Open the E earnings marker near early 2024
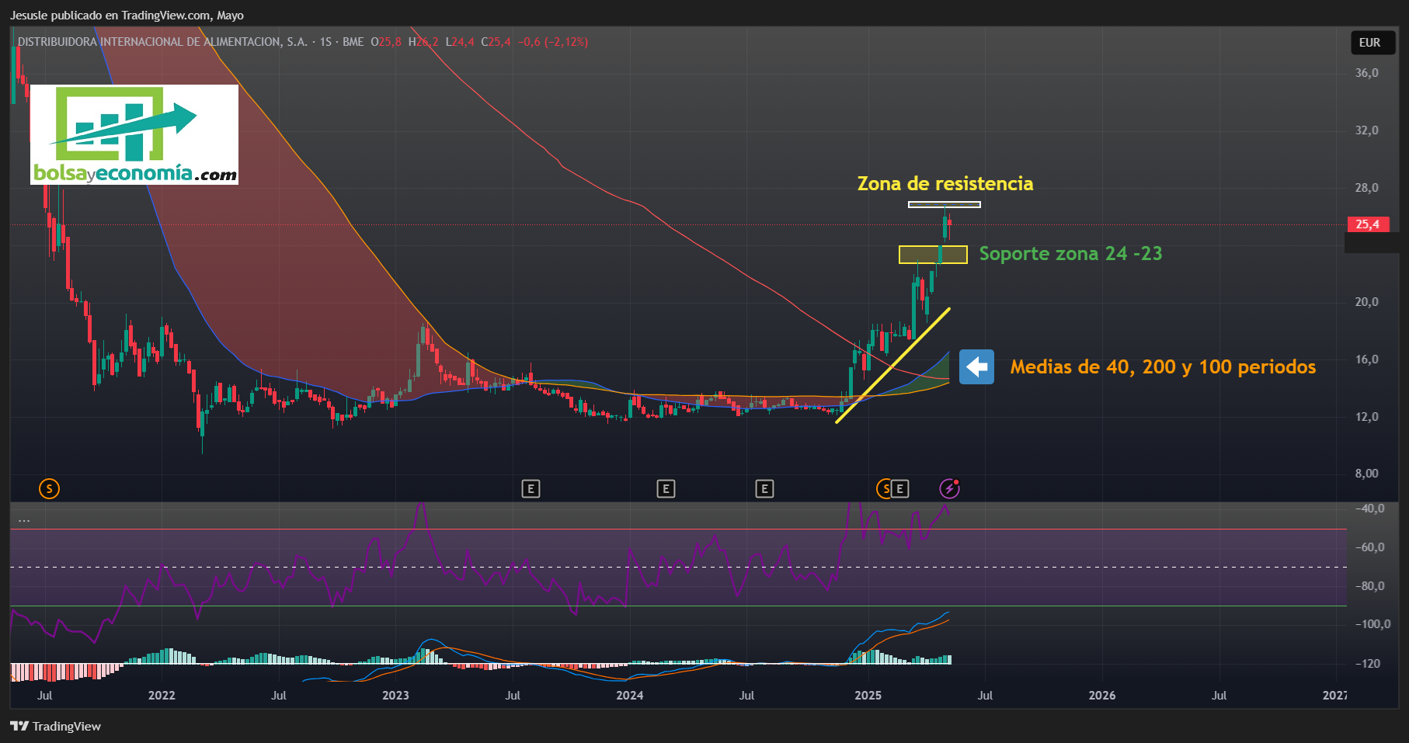Image resolution: width=1409 pixels, height=743 pixels. [666, 488]
